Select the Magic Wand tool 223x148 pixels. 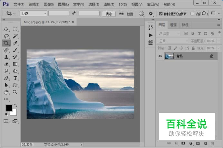point(15,36)
